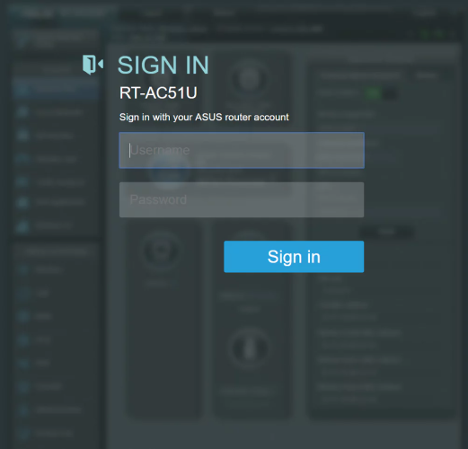Select the blurred highlighted item in the left sidebar

pos(56,89)
